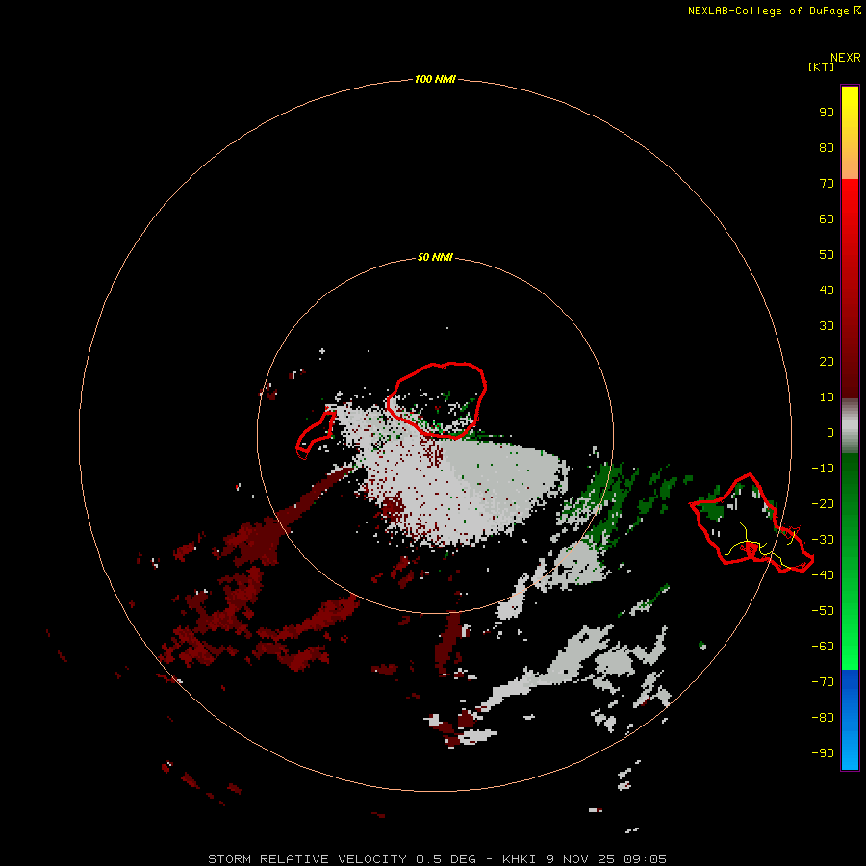Click the '70' value on the velocity scale
The height and width of the screenshot is (866, 866).
coord(827,184)
